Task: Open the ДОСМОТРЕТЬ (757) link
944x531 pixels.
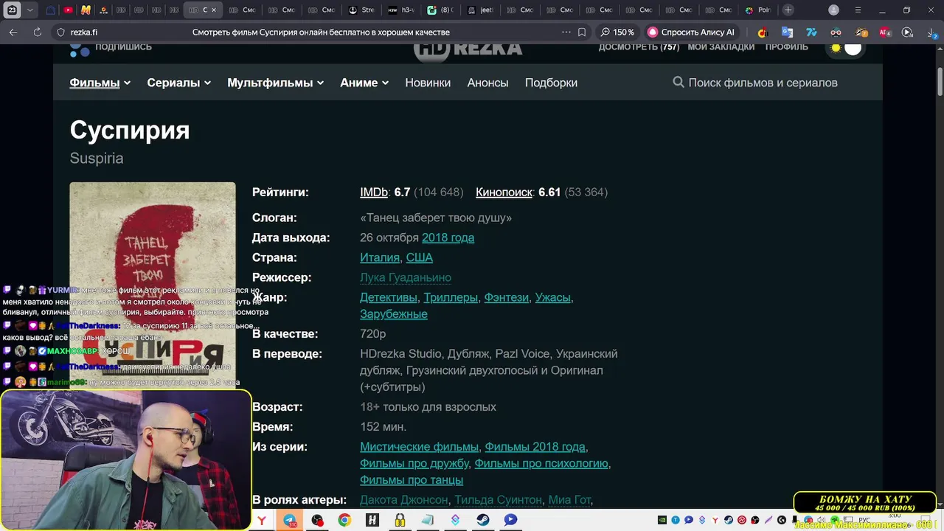Action: coord(639,46)
